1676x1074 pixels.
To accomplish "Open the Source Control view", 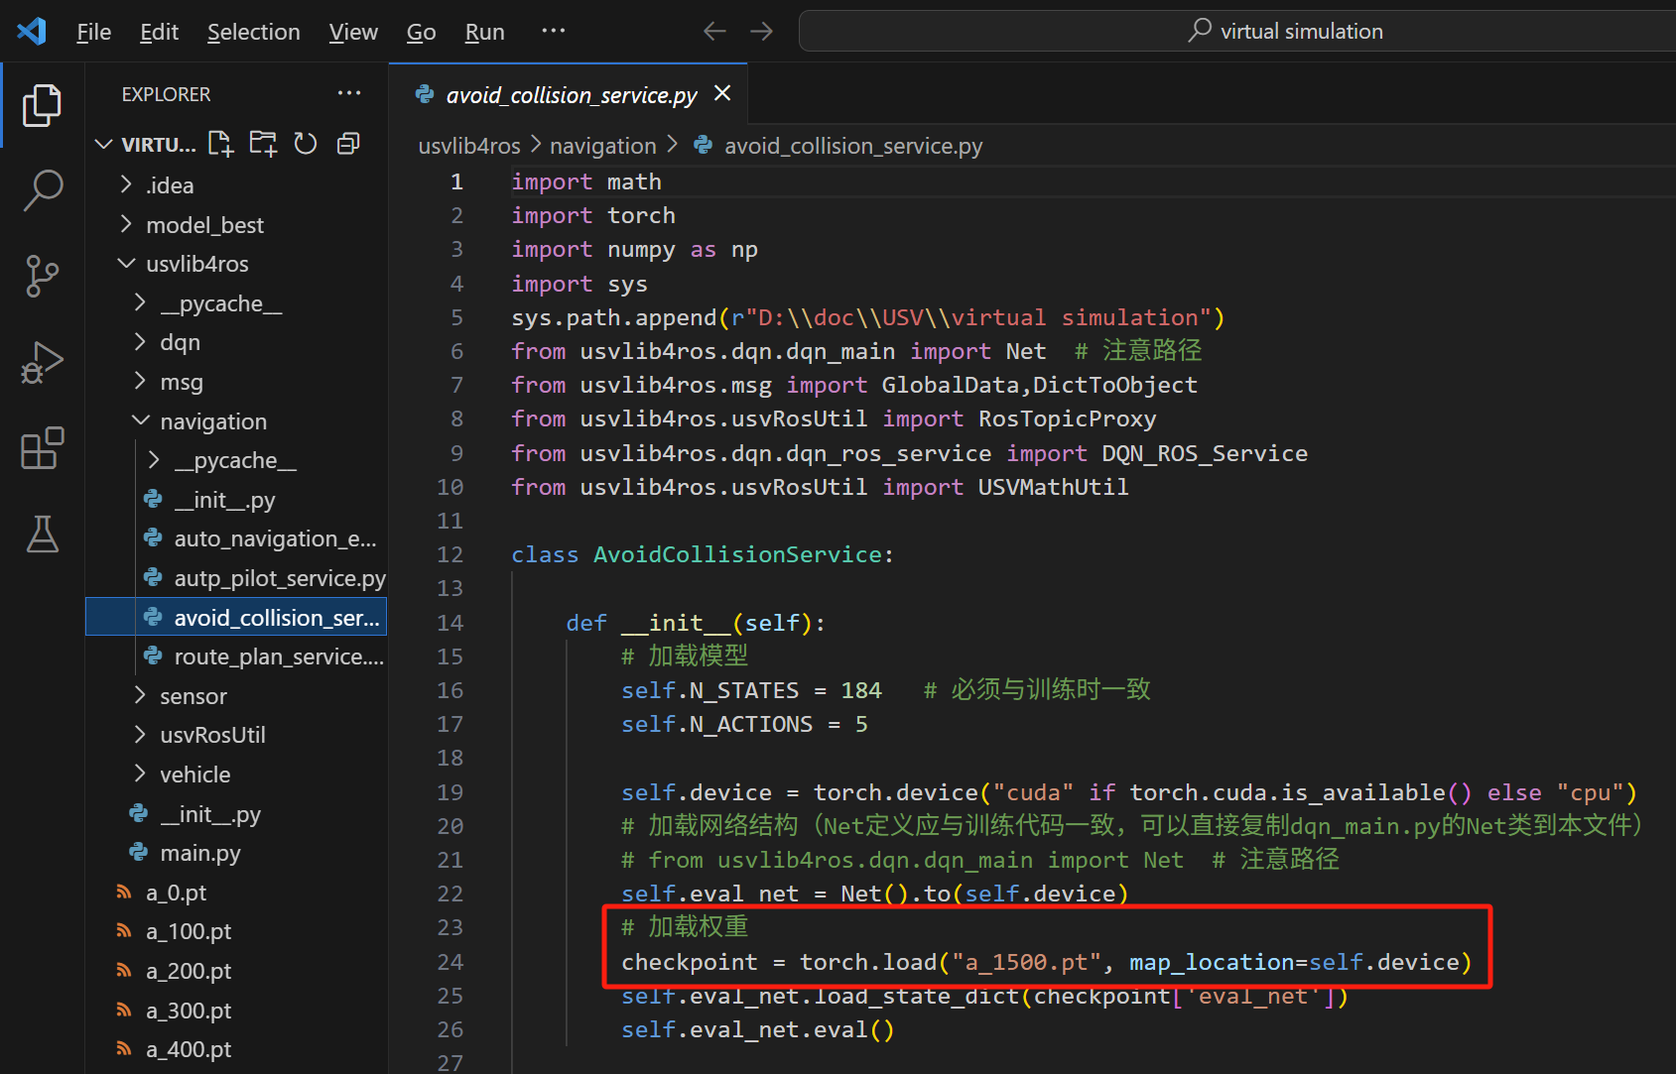I will (42, 276).
